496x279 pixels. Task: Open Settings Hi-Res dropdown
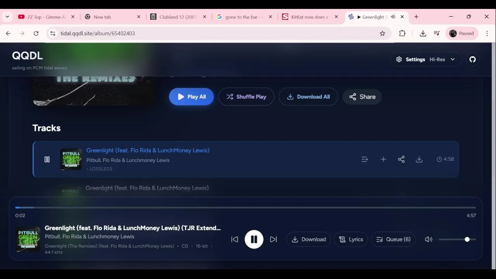(426, 59)
